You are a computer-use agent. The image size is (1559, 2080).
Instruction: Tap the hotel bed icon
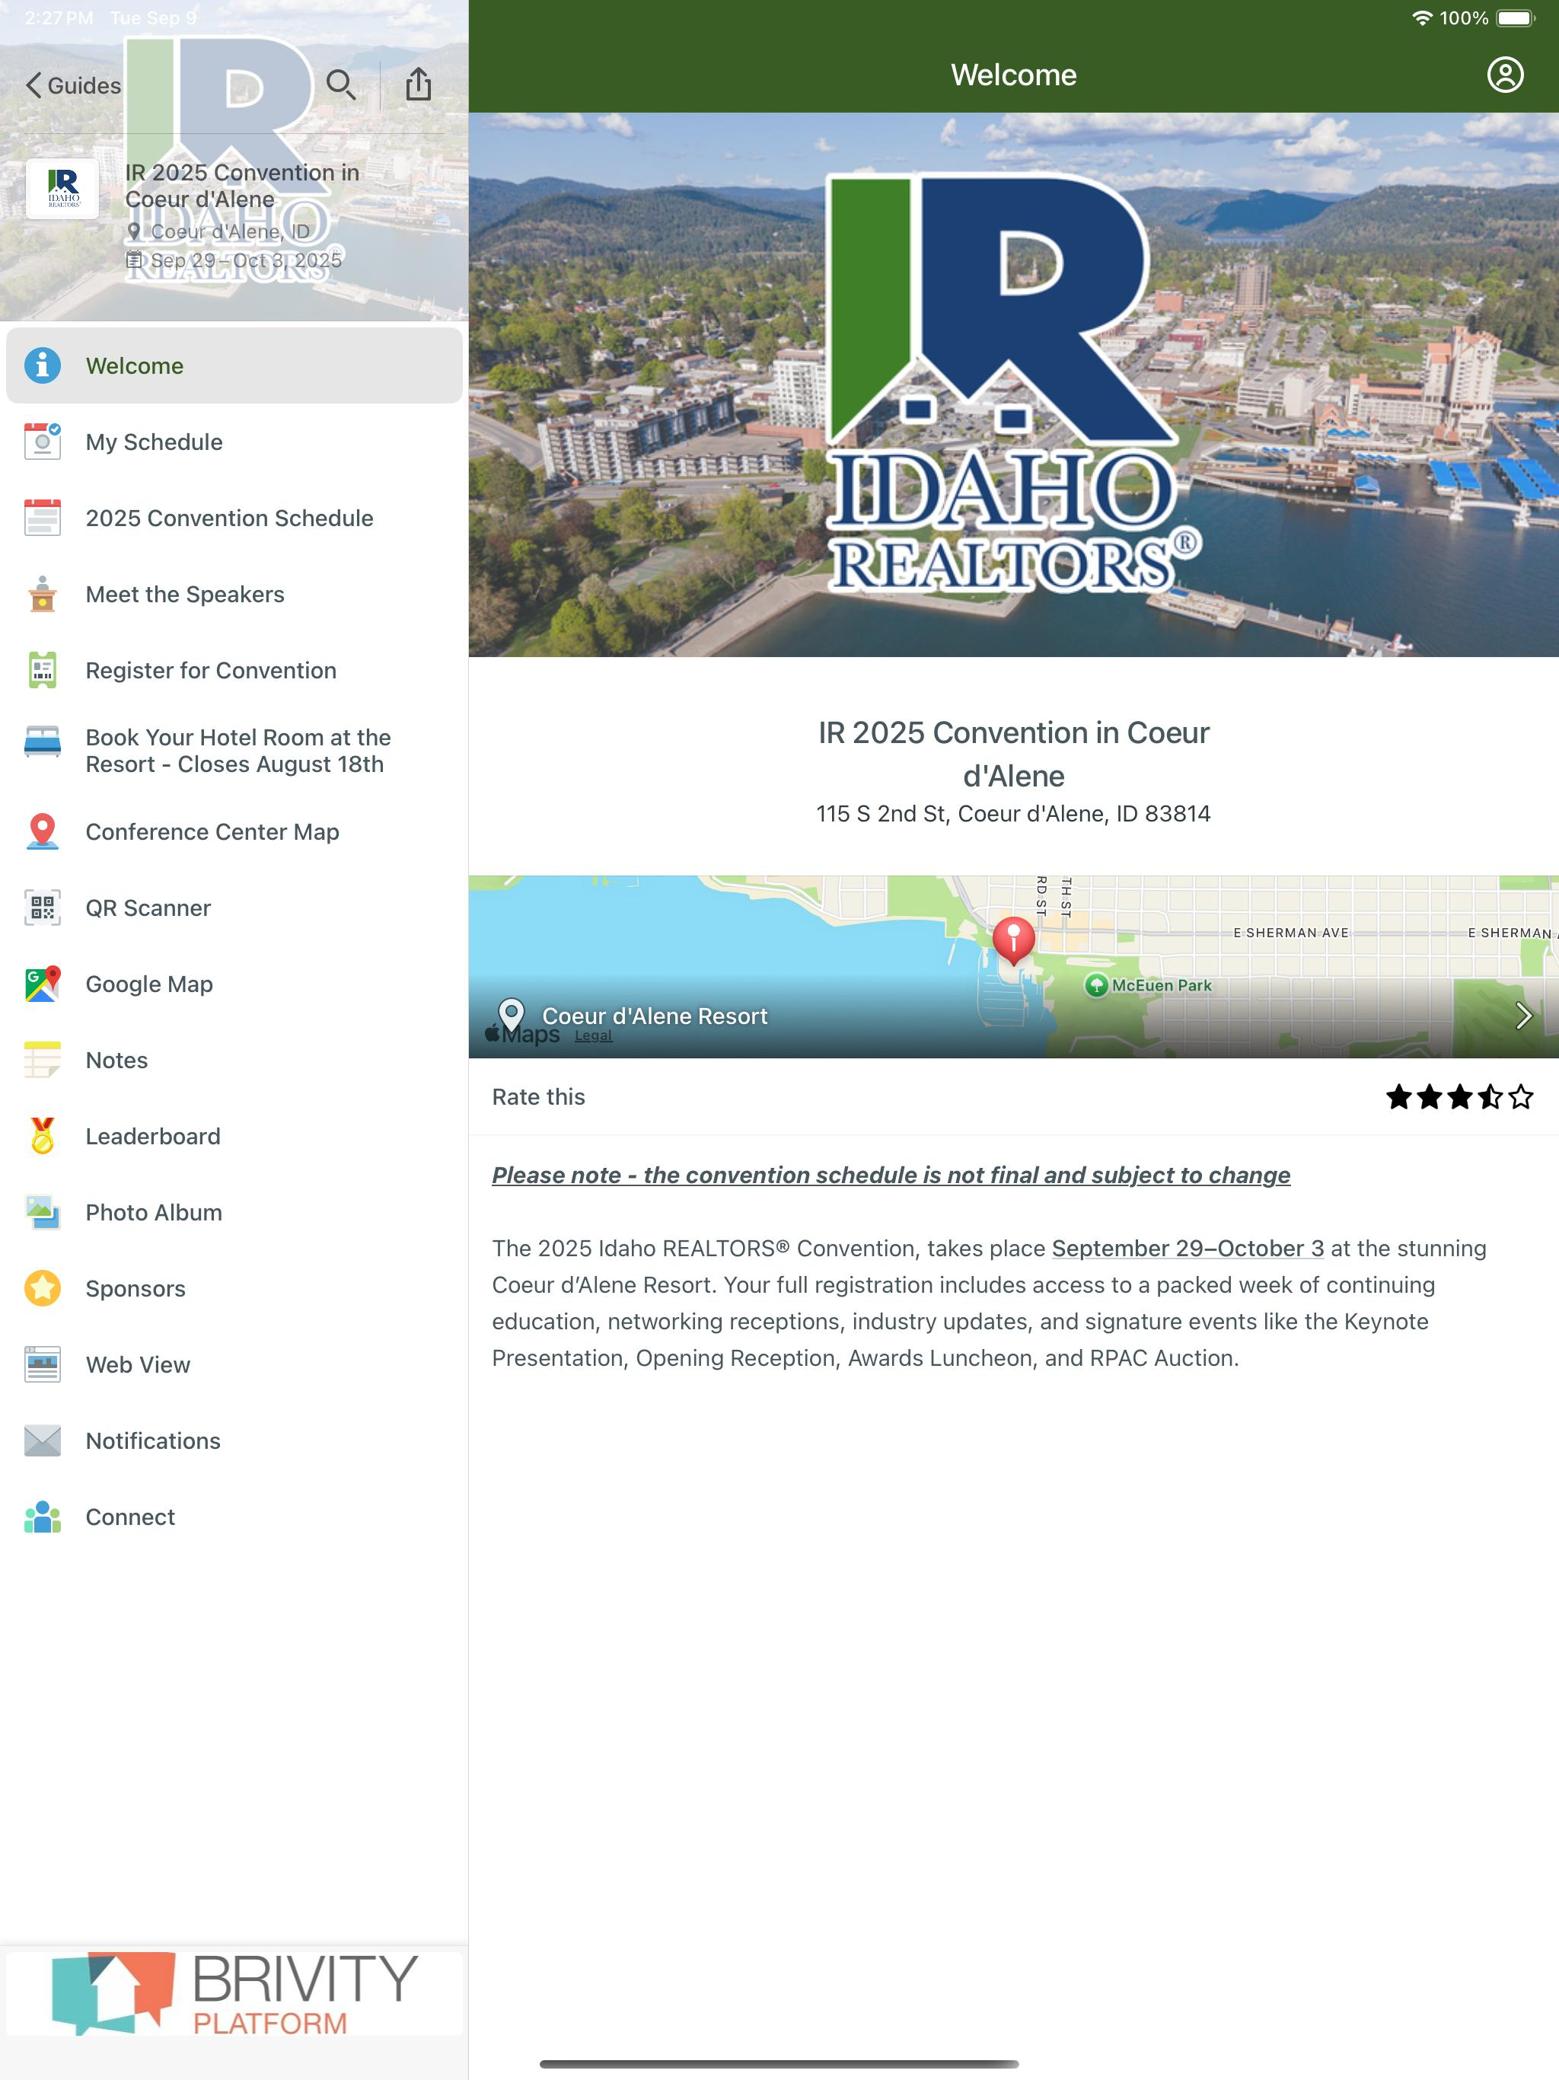click(43, 741)
